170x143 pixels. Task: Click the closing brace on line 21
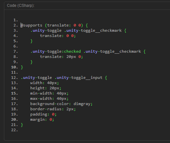pyautogui.click(x=22, y=125)
